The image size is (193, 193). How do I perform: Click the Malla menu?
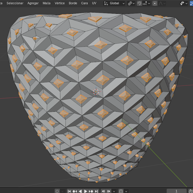pos(46,3)
